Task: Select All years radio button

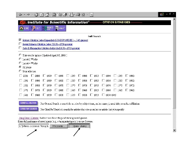Action: pos(20,67)
